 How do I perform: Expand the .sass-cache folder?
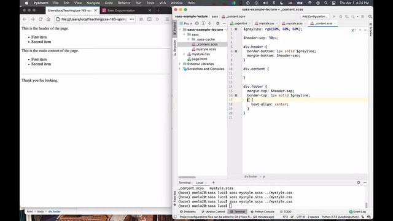tap(189, 39)
